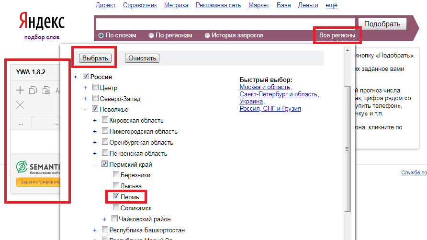
Task: Expand the Центр tree node
Action: click(x=85, y=88)
